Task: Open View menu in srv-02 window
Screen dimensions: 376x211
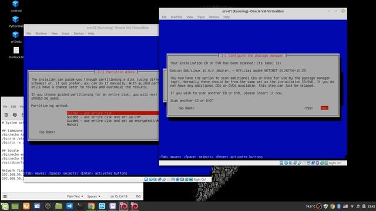Action: pyautogui.click(x=54, y=33)
